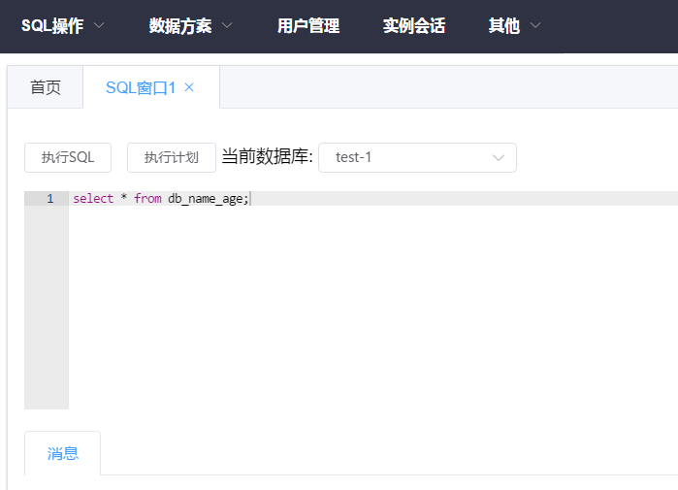Click the 当前数据库 label
678x490 pixels.
point(267,156)
